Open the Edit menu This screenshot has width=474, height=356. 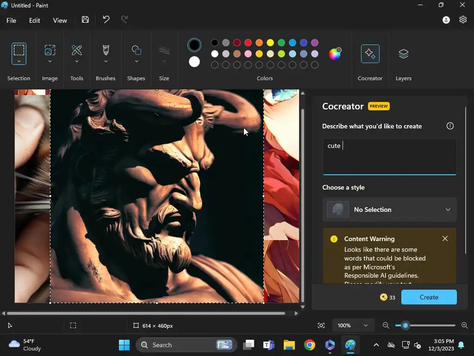[34, 20]
